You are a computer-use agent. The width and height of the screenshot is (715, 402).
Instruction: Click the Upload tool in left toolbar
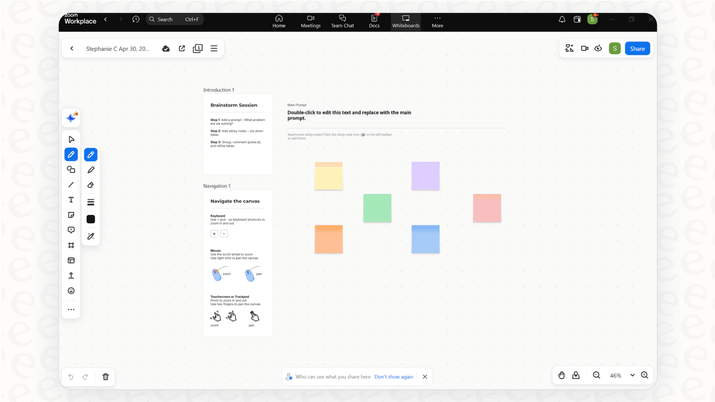click(71, 275)
